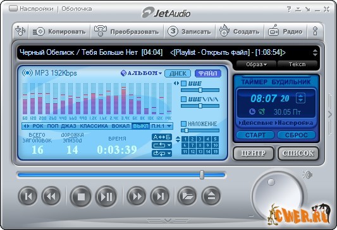Expand the Образ dropdown menu

click(x=256, y=64)
